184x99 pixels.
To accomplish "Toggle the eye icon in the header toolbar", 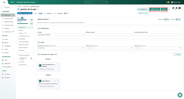I will 169,9.
